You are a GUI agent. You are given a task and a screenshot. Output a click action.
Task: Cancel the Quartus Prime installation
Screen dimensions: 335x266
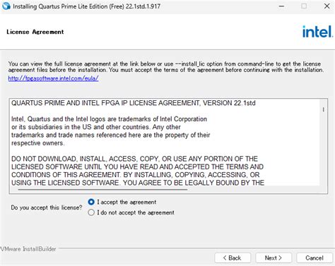coord(315,258)
